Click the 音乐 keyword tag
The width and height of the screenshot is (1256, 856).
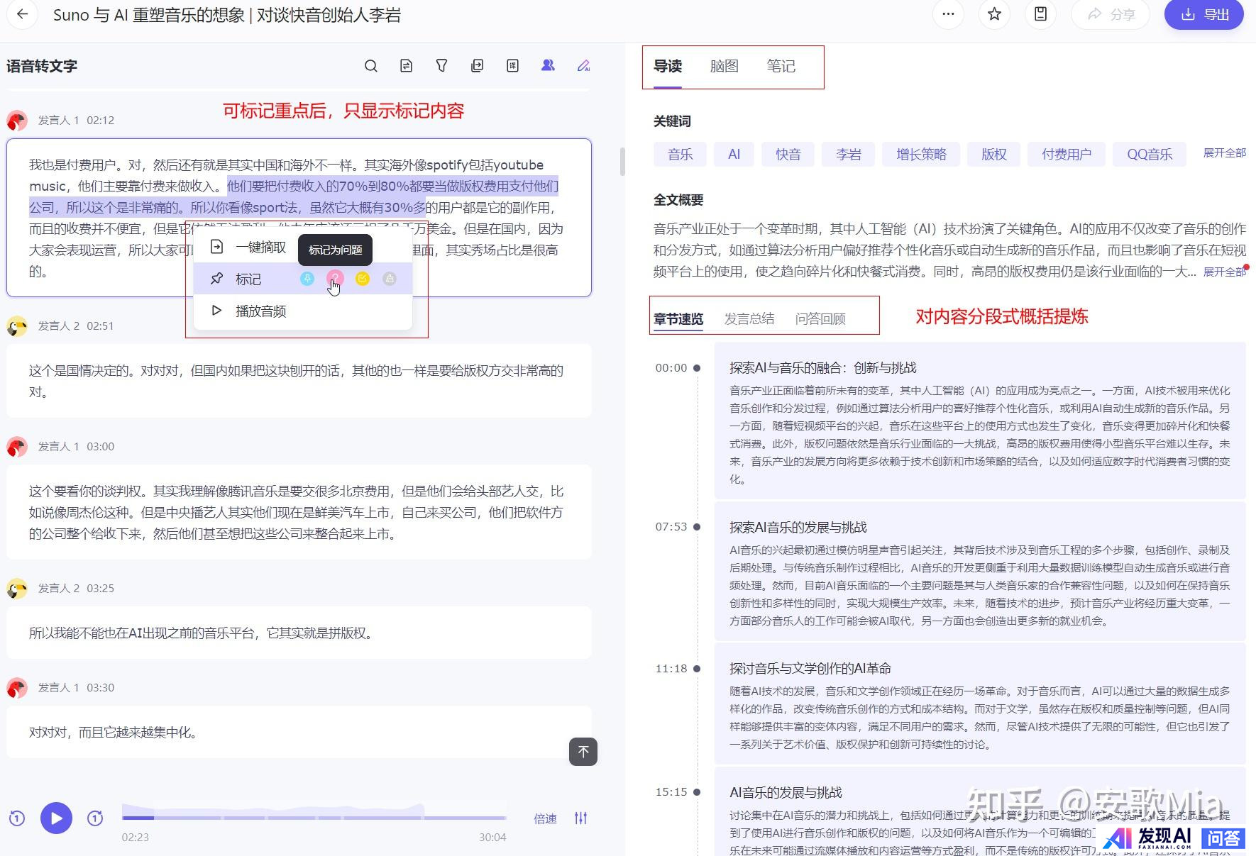pyautogui.click(x=680, y=155)
